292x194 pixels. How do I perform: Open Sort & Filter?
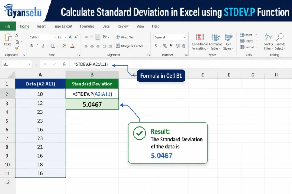268,42
